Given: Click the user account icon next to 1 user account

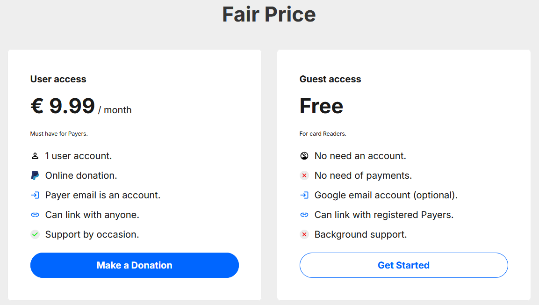Looking at the screenshot, I should coord(35,156).
